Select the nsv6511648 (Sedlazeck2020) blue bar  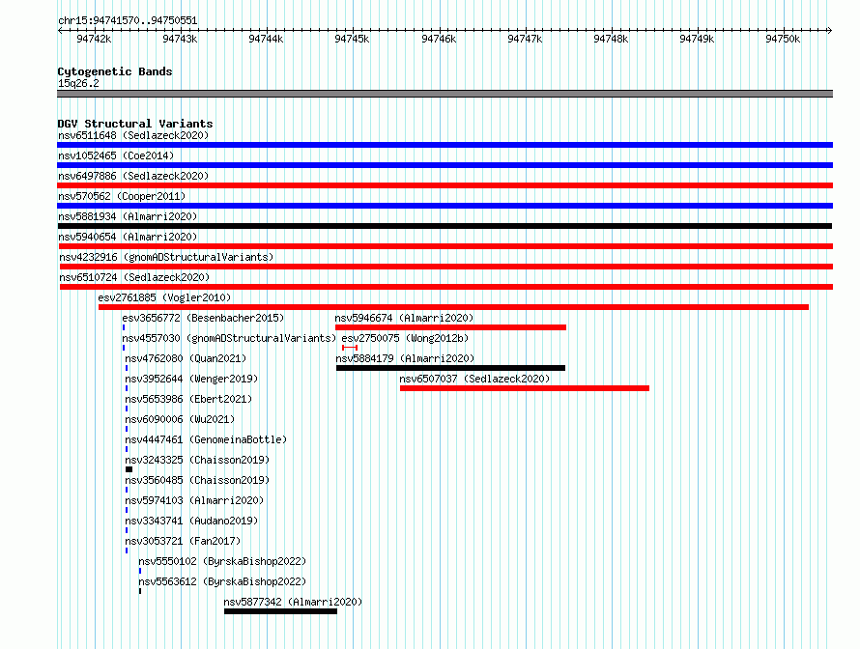coord(444,145)
